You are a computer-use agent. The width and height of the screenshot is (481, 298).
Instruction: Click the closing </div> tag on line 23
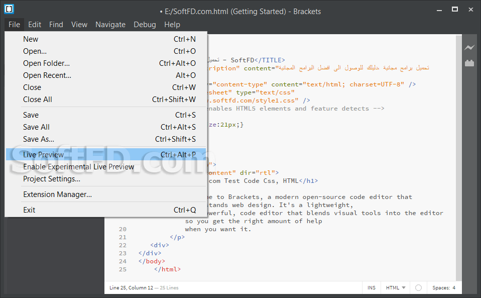[150, 253]
